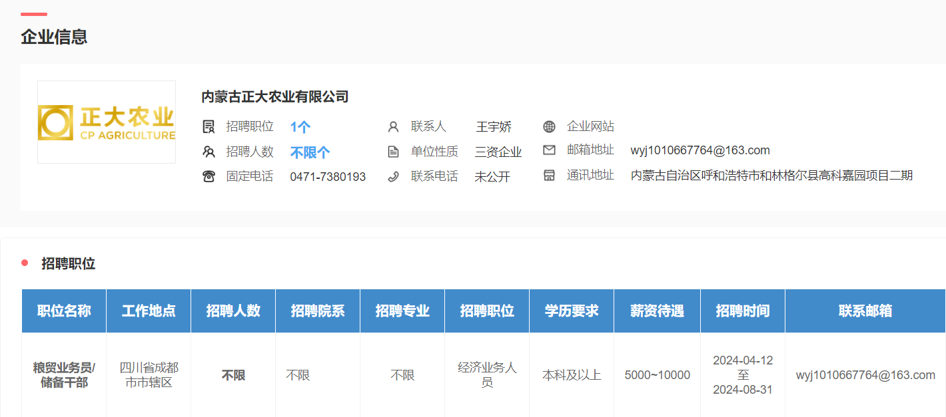Click the 通讯地址 building icon
The width and height of the screenshot is (946, 417).
click(x=549, y=176)
